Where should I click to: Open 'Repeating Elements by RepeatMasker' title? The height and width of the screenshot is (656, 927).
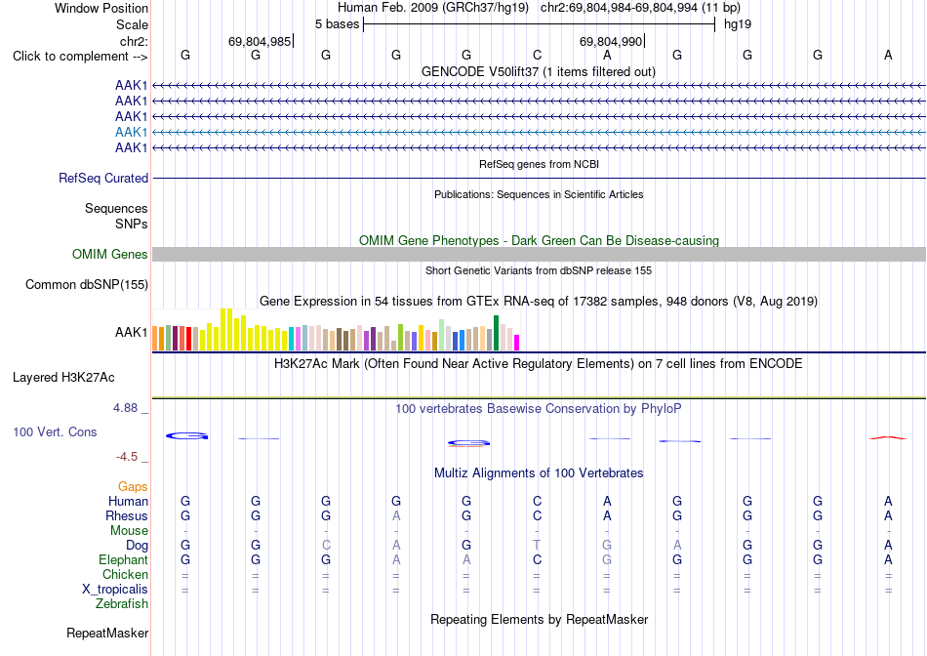539,619
